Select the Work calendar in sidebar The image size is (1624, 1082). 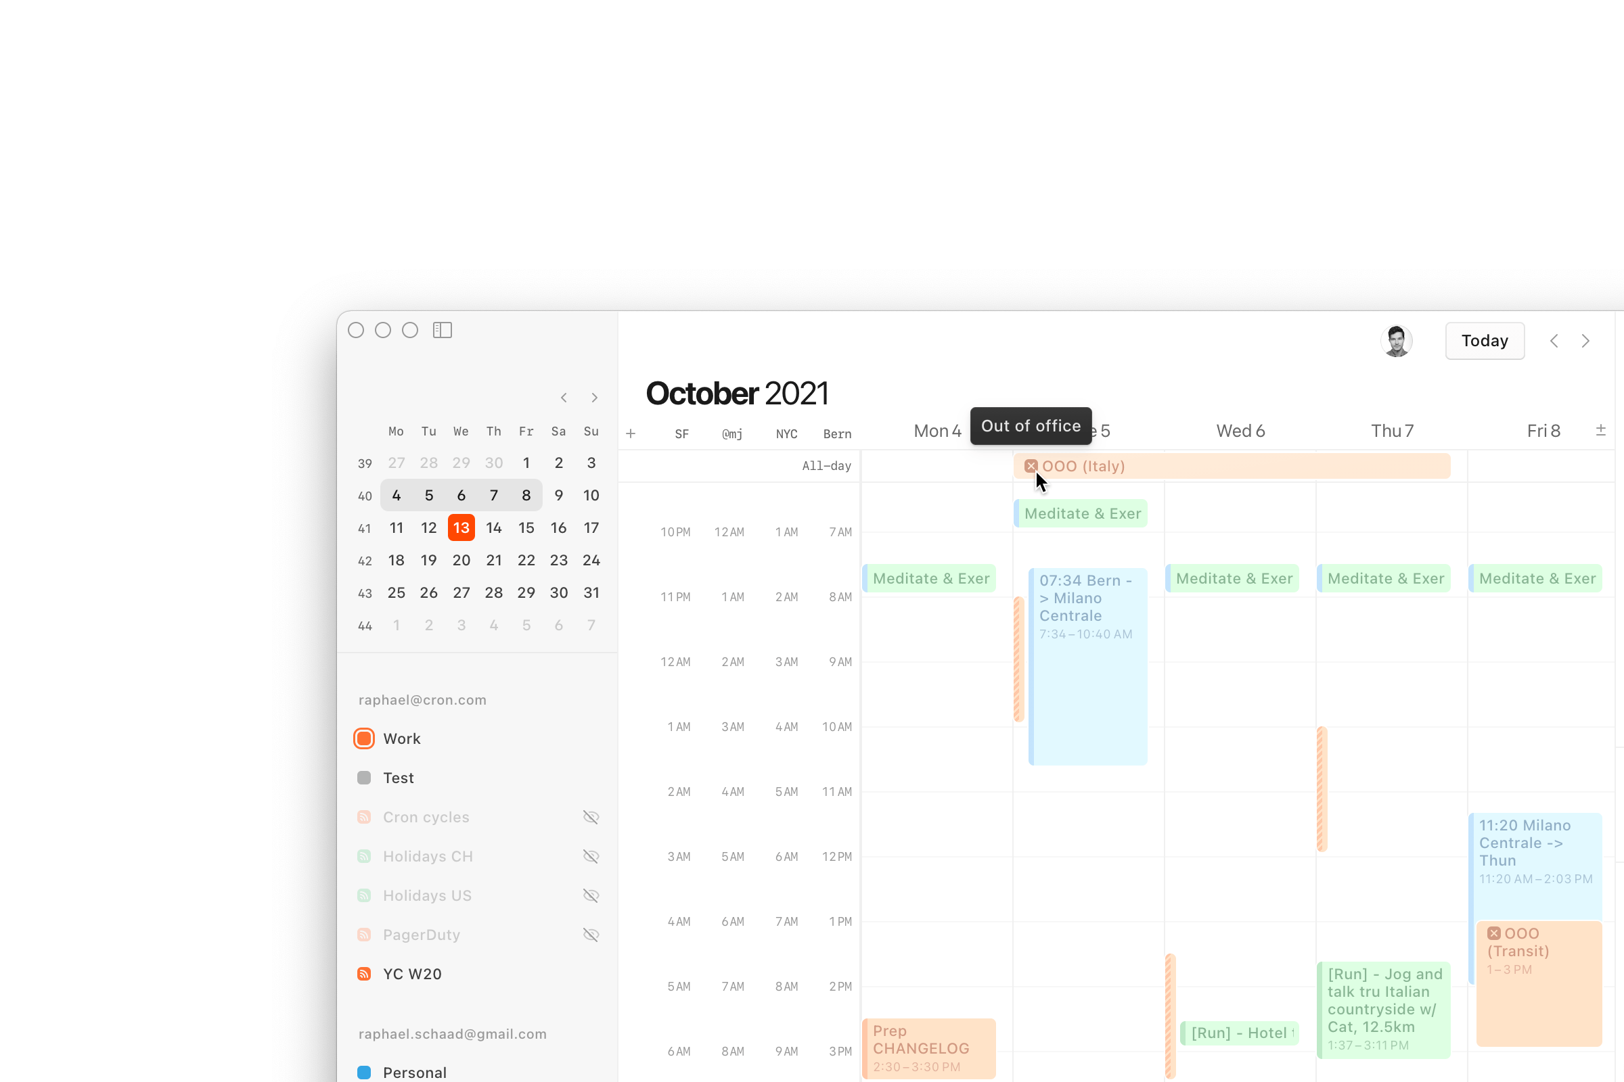tap(403, 738)
